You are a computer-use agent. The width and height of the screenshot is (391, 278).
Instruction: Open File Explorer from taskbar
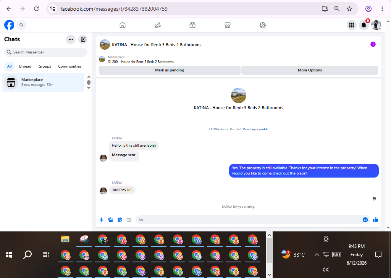(65, 239)
